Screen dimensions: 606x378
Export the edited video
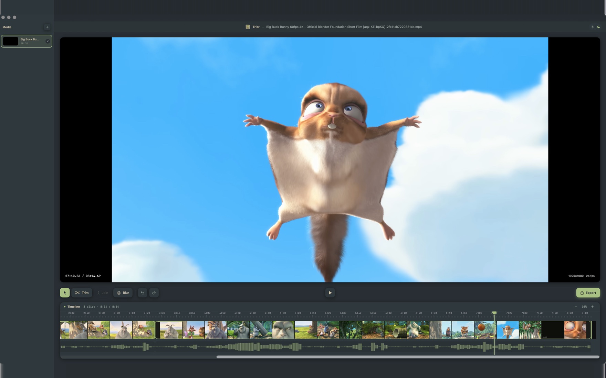(588, 293)
